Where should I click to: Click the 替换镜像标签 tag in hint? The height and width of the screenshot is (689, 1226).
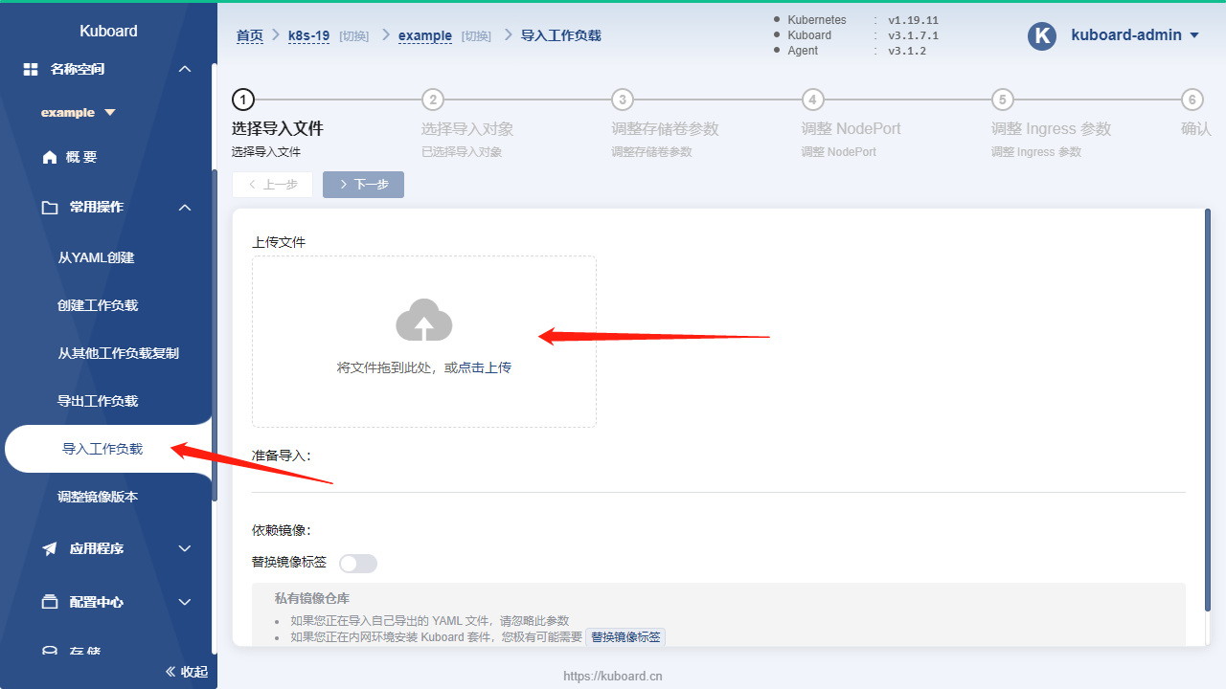[625, 637]
